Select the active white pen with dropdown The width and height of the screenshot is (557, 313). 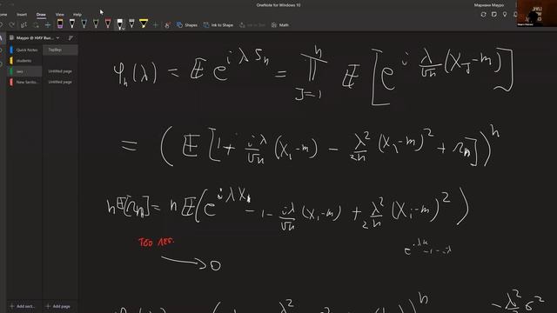120,24
